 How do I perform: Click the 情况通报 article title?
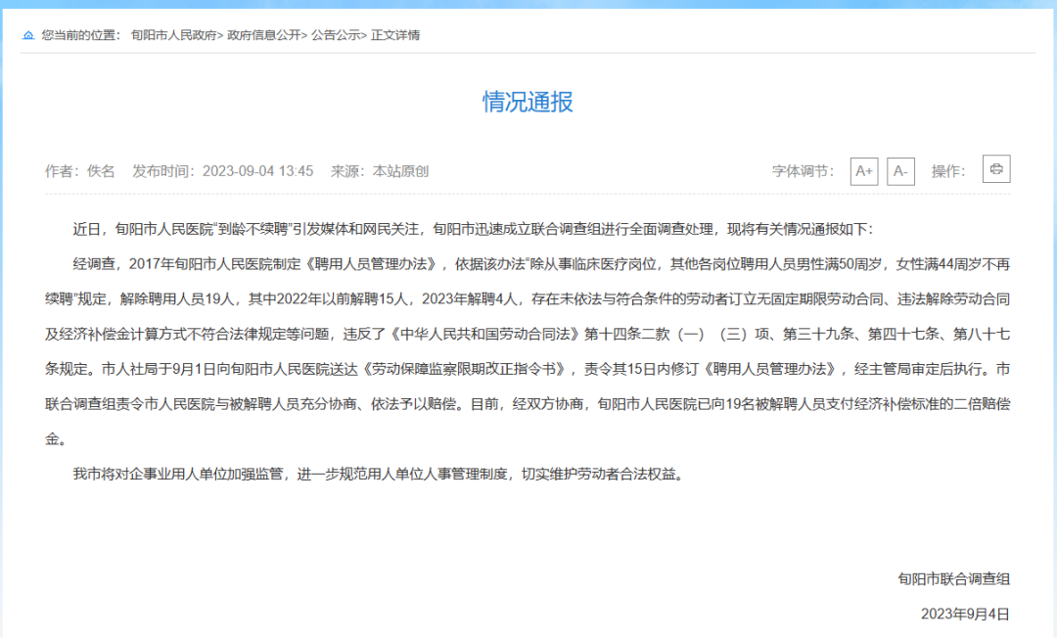click(528, 102)
